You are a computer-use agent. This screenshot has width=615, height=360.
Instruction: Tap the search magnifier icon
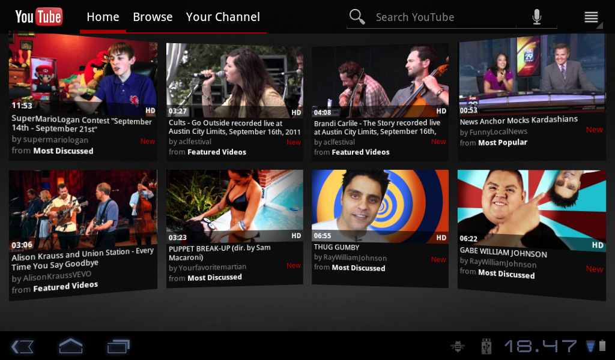tap(357, 17)
